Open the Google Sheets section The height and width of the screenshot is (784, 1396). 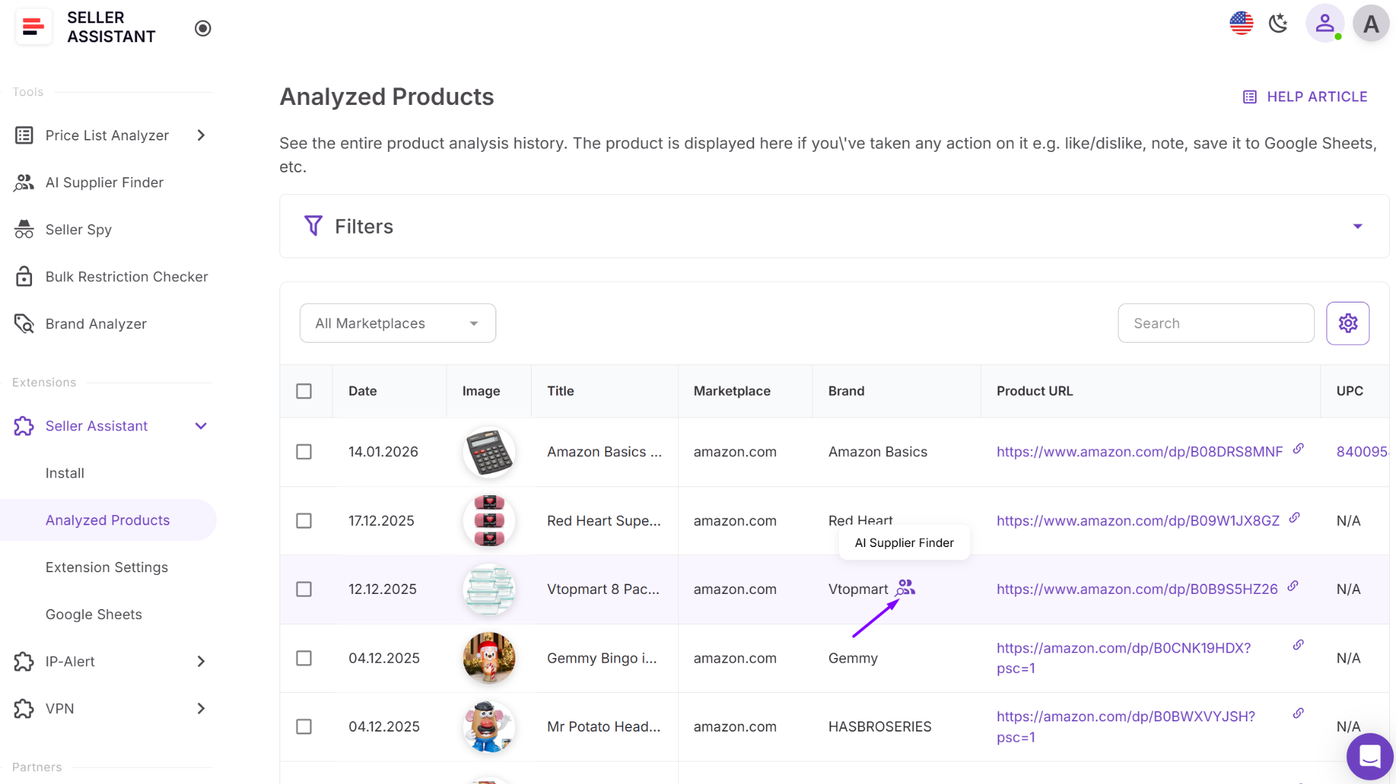pyautogui.click(x=93, y=614)
